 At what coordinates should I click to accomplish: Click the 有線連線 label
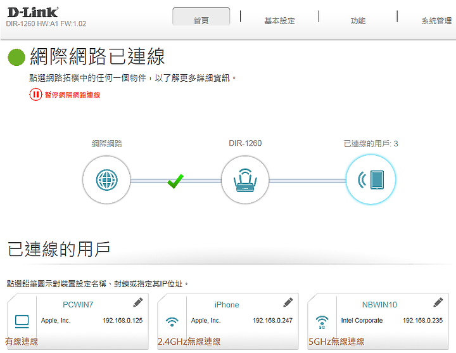[x=22, y=342]
